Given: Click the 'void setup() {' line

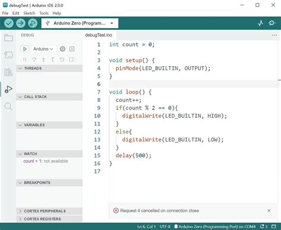Looking at the screenshot, I should [132, 60].
